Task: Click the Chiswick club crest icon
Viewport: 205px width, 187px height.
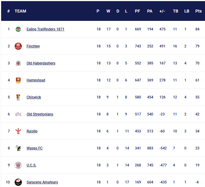Action: (18, 97)
